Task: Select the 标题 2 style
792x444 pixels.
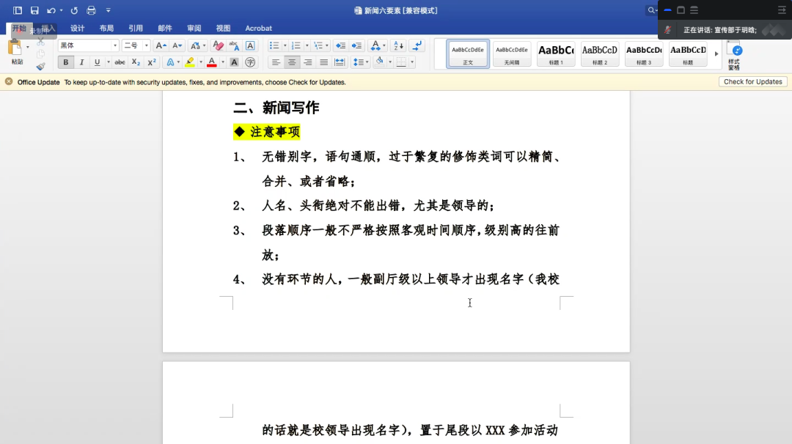Action: (600, 53)
